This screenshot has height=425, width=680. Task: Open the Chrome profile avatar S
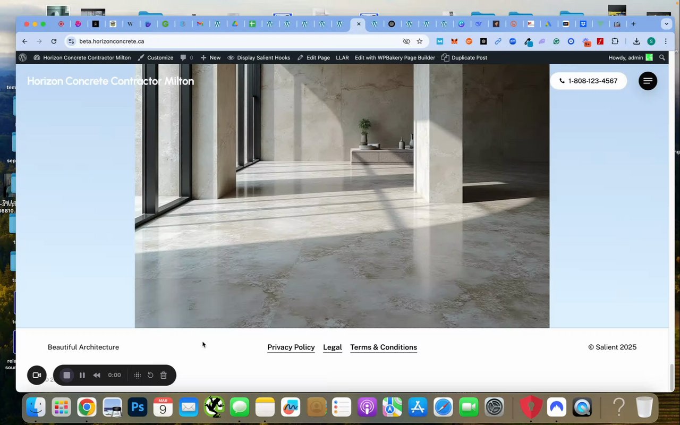pyautogui.click(x=651, y=41)
